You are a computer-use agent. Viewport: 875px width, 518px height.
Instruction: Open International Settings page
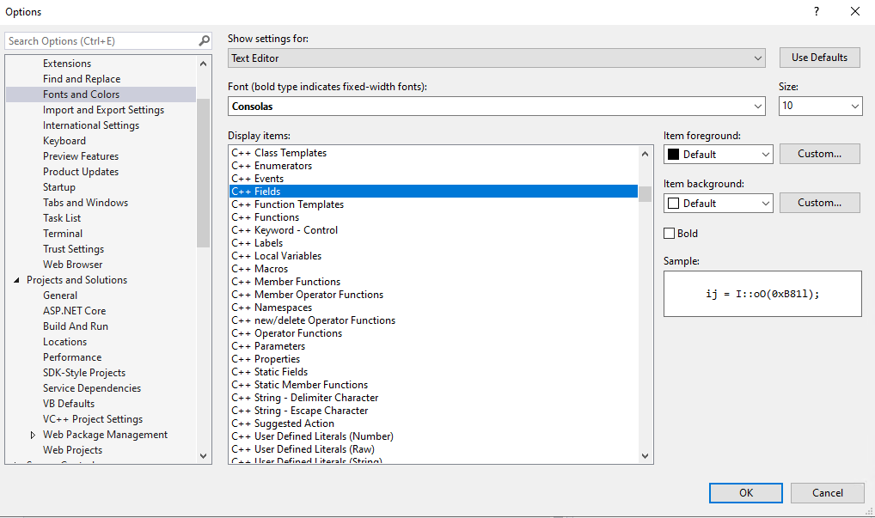point(91,125)
